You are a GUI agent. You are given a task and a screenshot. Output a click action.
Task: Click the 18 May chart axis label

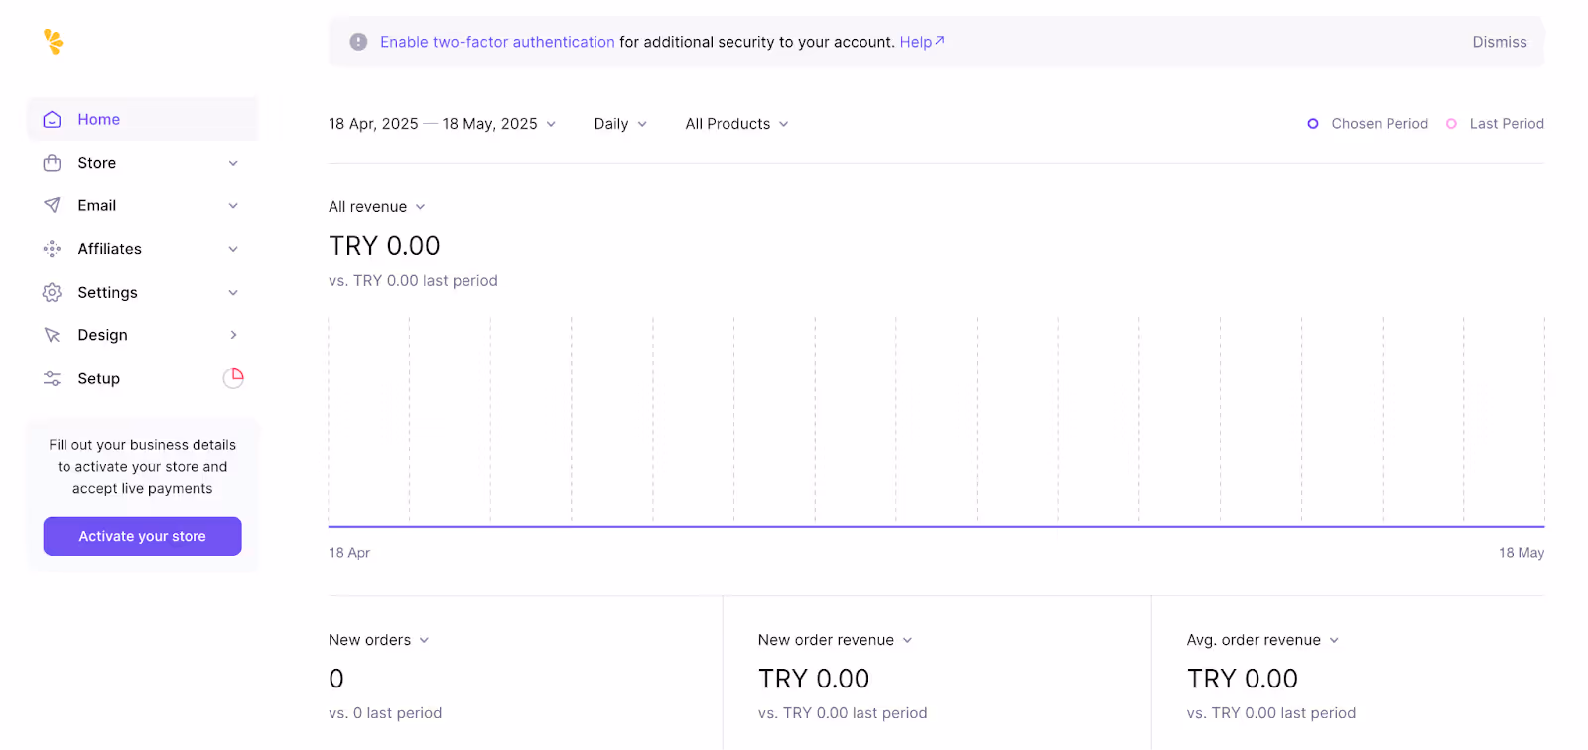1522,553
